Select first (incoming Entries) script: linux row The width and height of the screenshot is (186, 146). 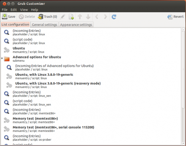pos(91,32)
